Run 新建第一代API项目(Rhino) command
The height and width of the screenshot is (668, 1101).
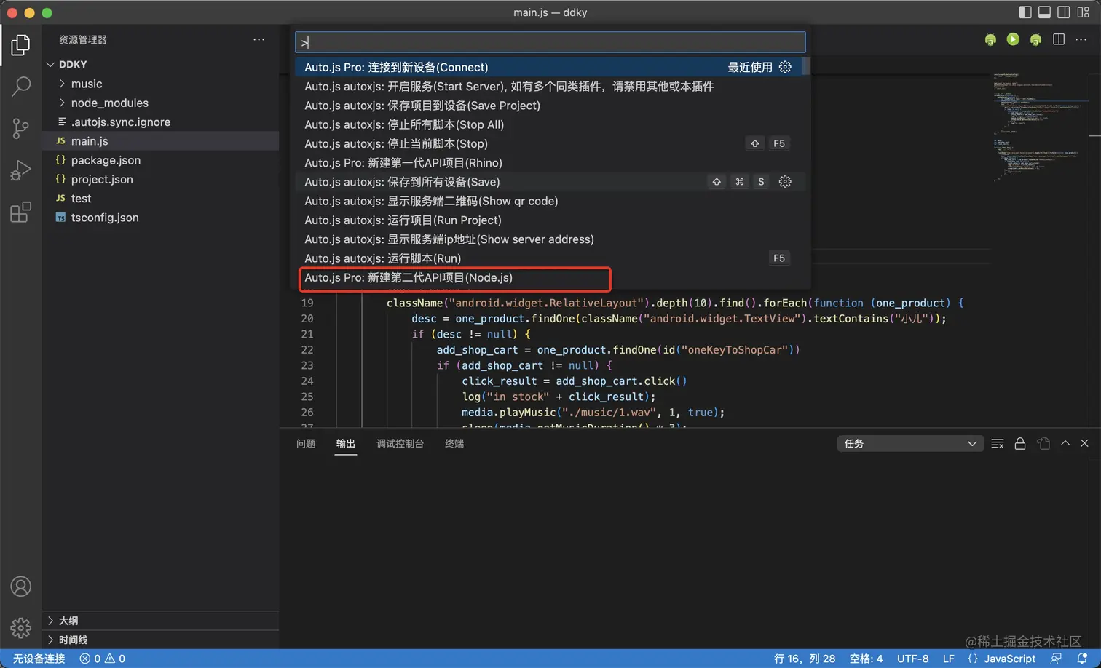[549, 163]
